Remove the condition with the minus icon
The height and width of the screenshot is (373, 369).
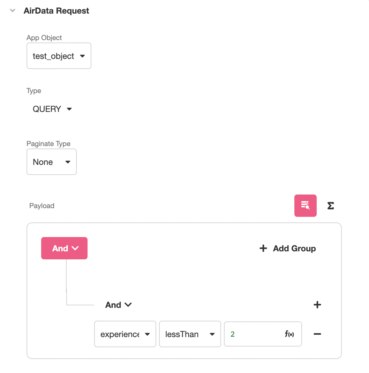click(317, 334)
